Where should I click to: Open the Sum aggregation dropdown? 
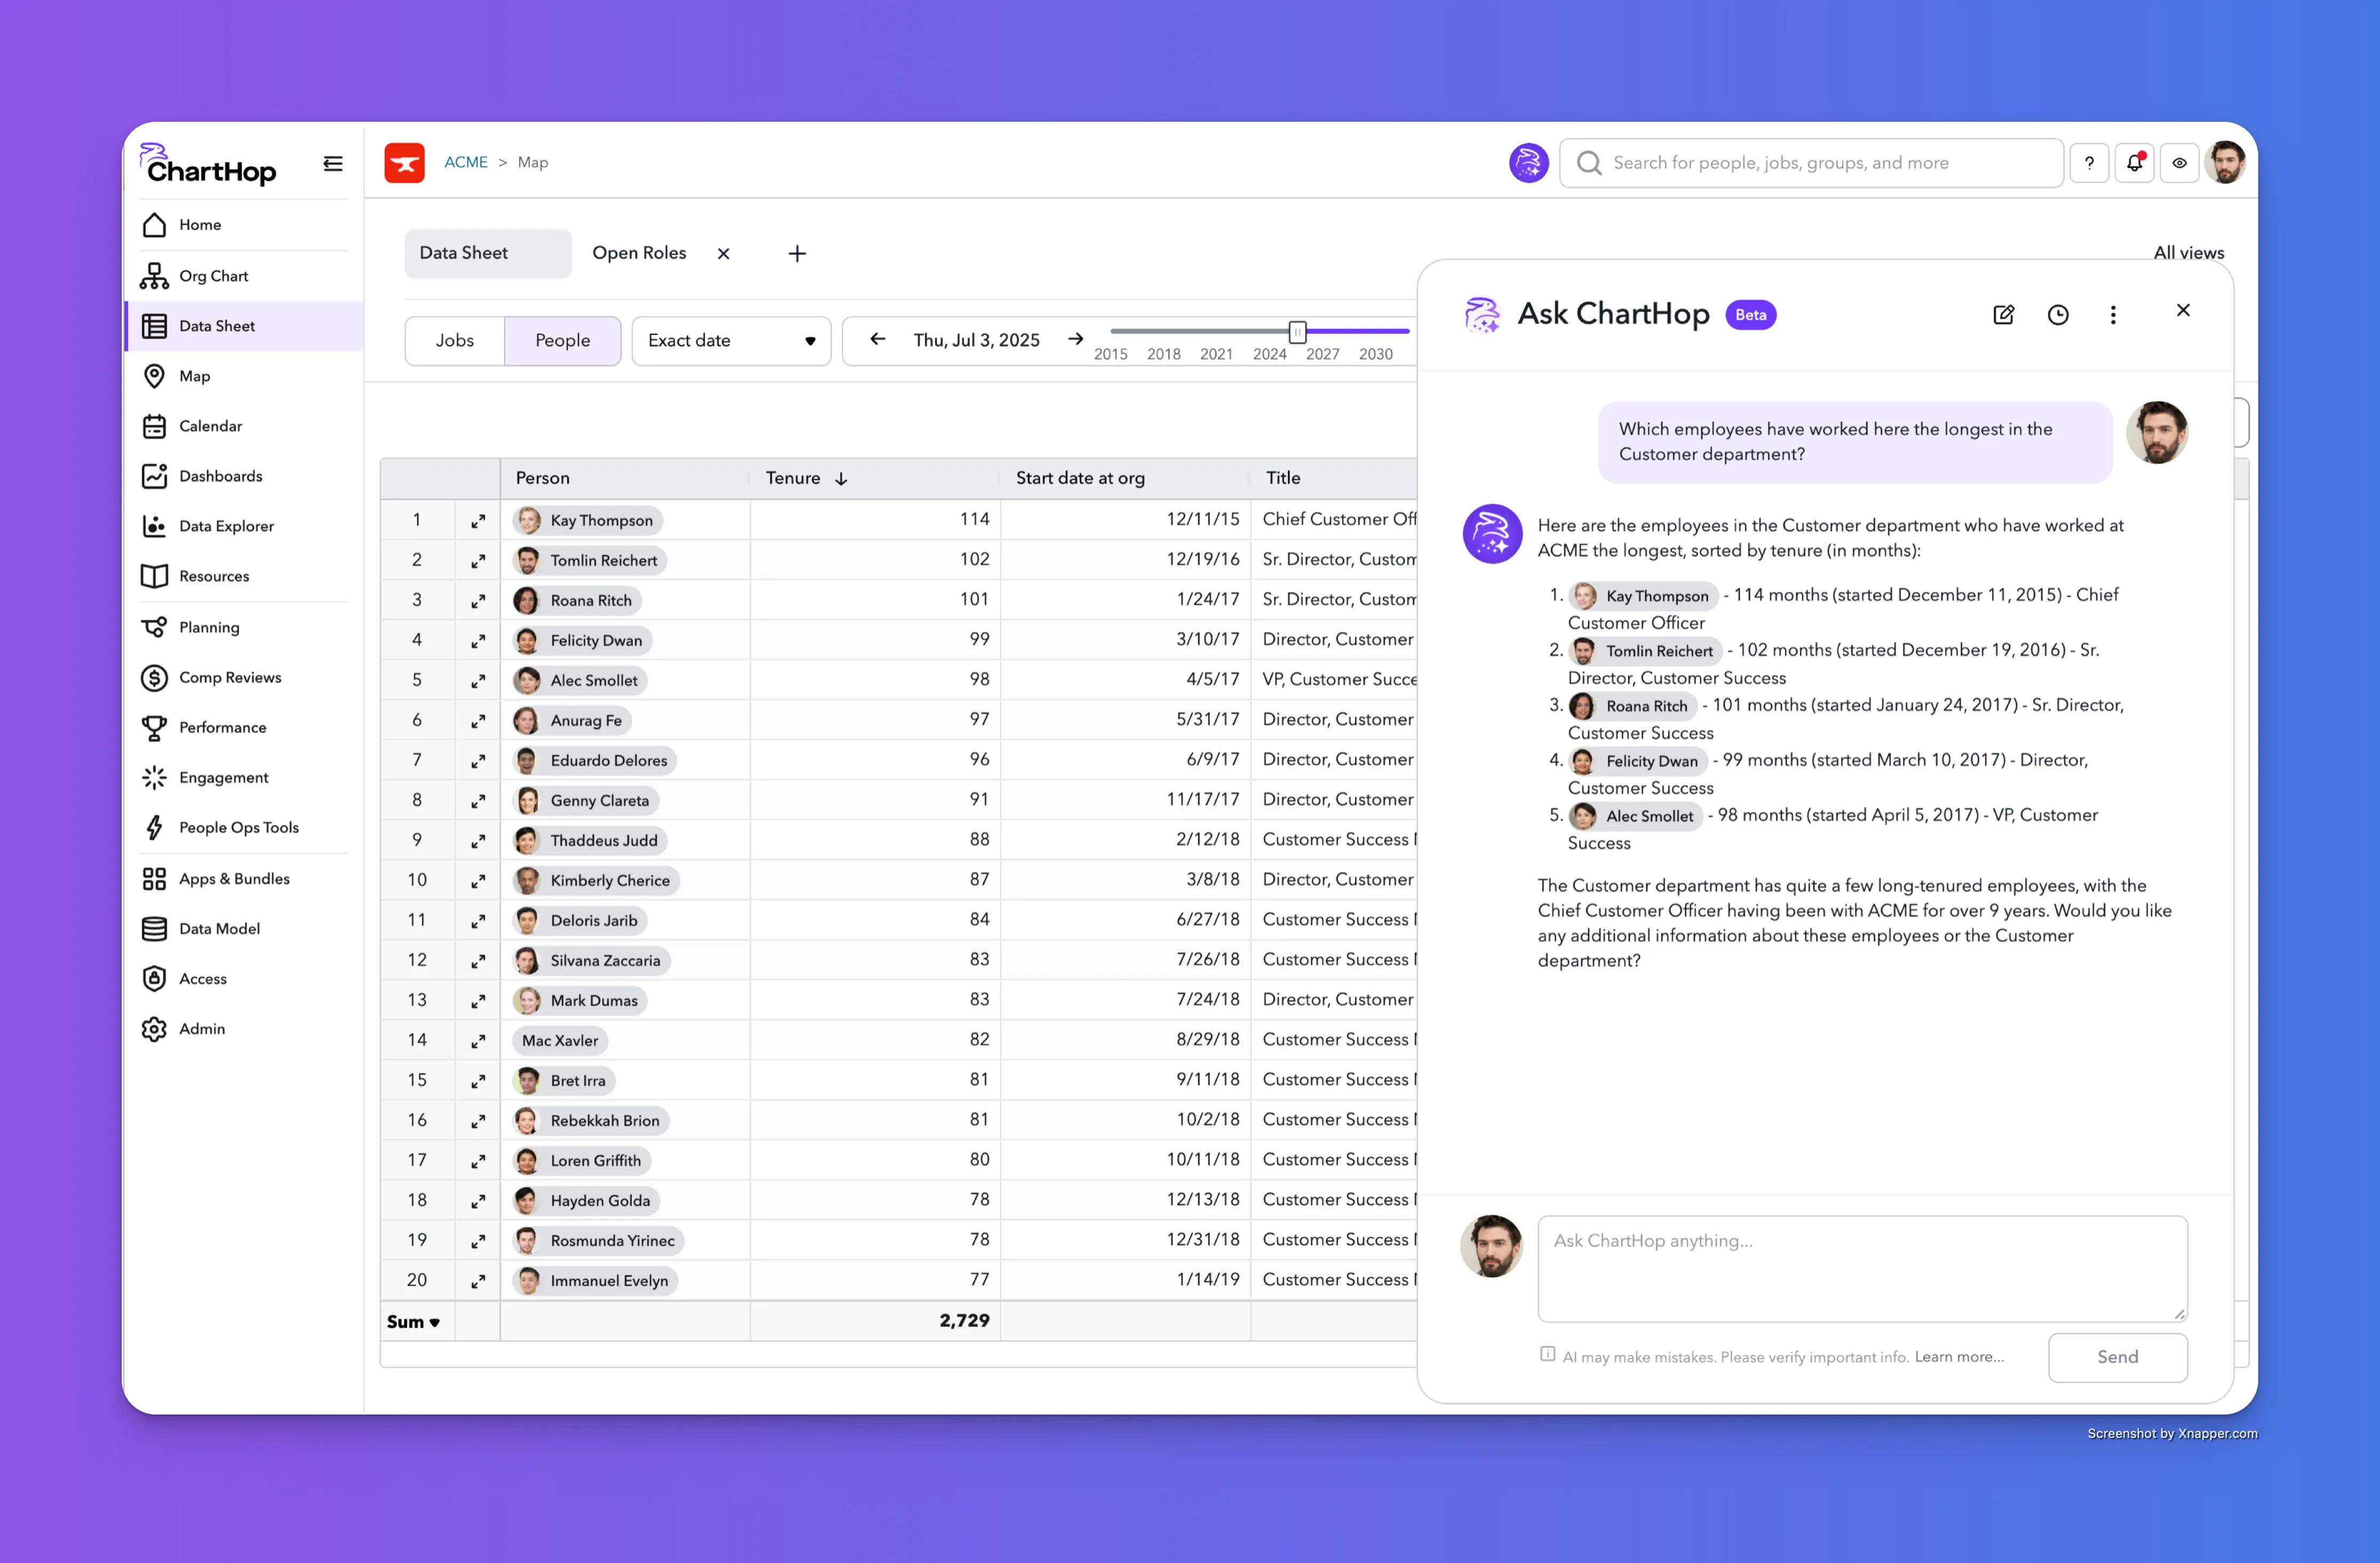click(414, 1322)
